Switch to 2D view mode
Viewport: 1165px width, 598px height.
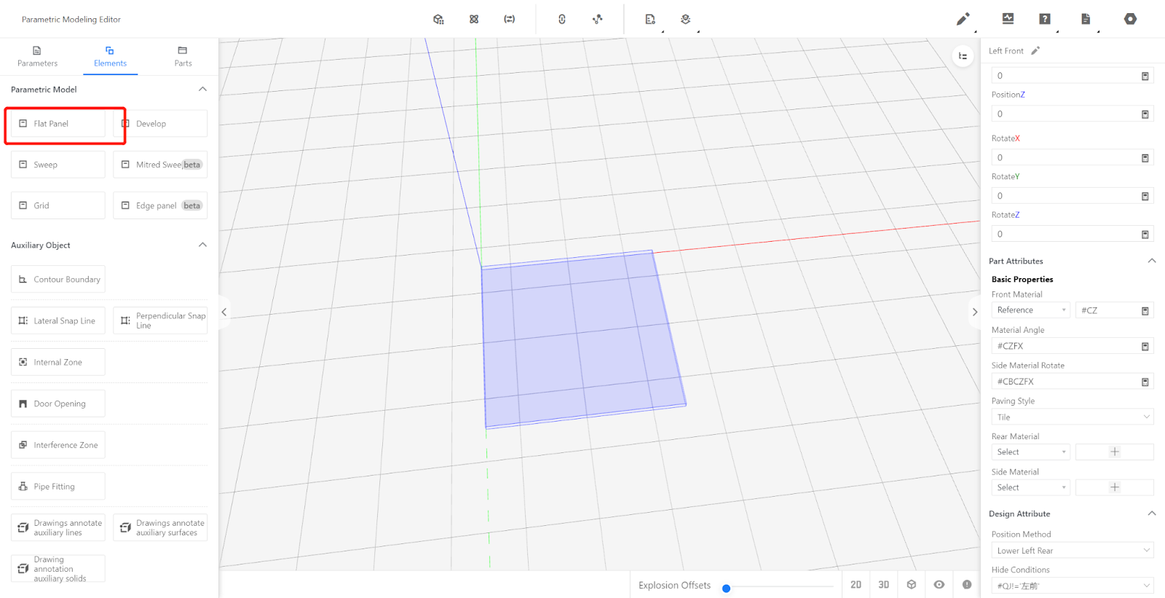[x=856, y=584]
